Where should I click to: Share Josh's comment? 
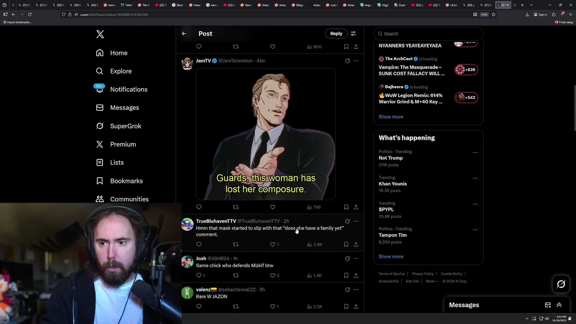coord(356,275)
